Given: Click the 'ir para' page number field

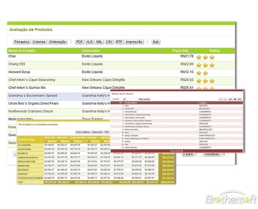Looking at the screenshot, I should tap(198, 154).
